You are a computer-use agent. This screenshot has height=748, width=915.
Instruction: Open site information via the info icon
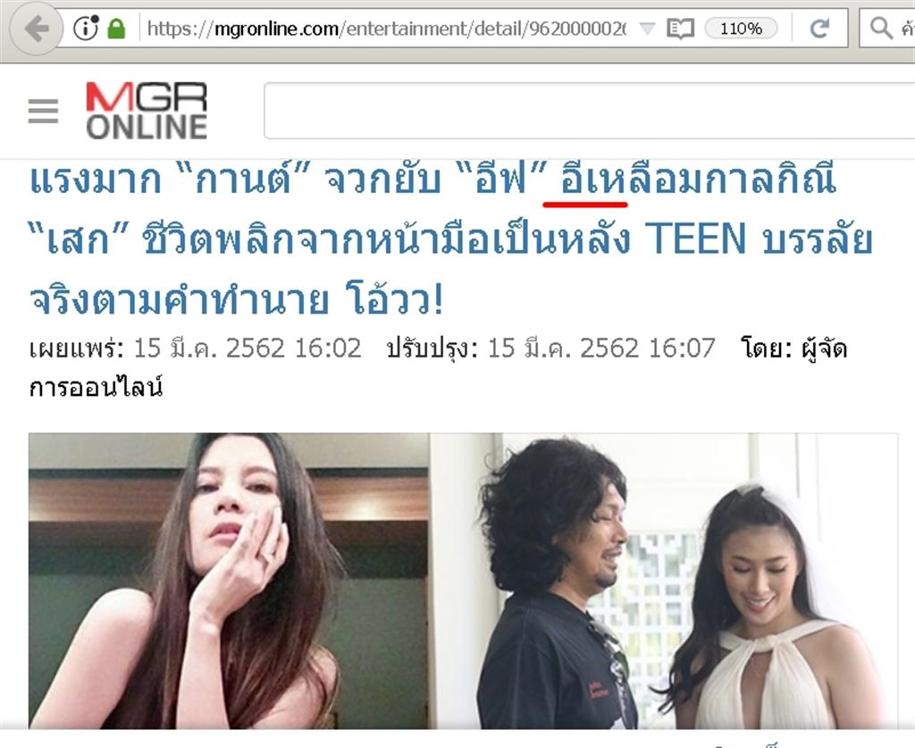(x=86, y=28)
